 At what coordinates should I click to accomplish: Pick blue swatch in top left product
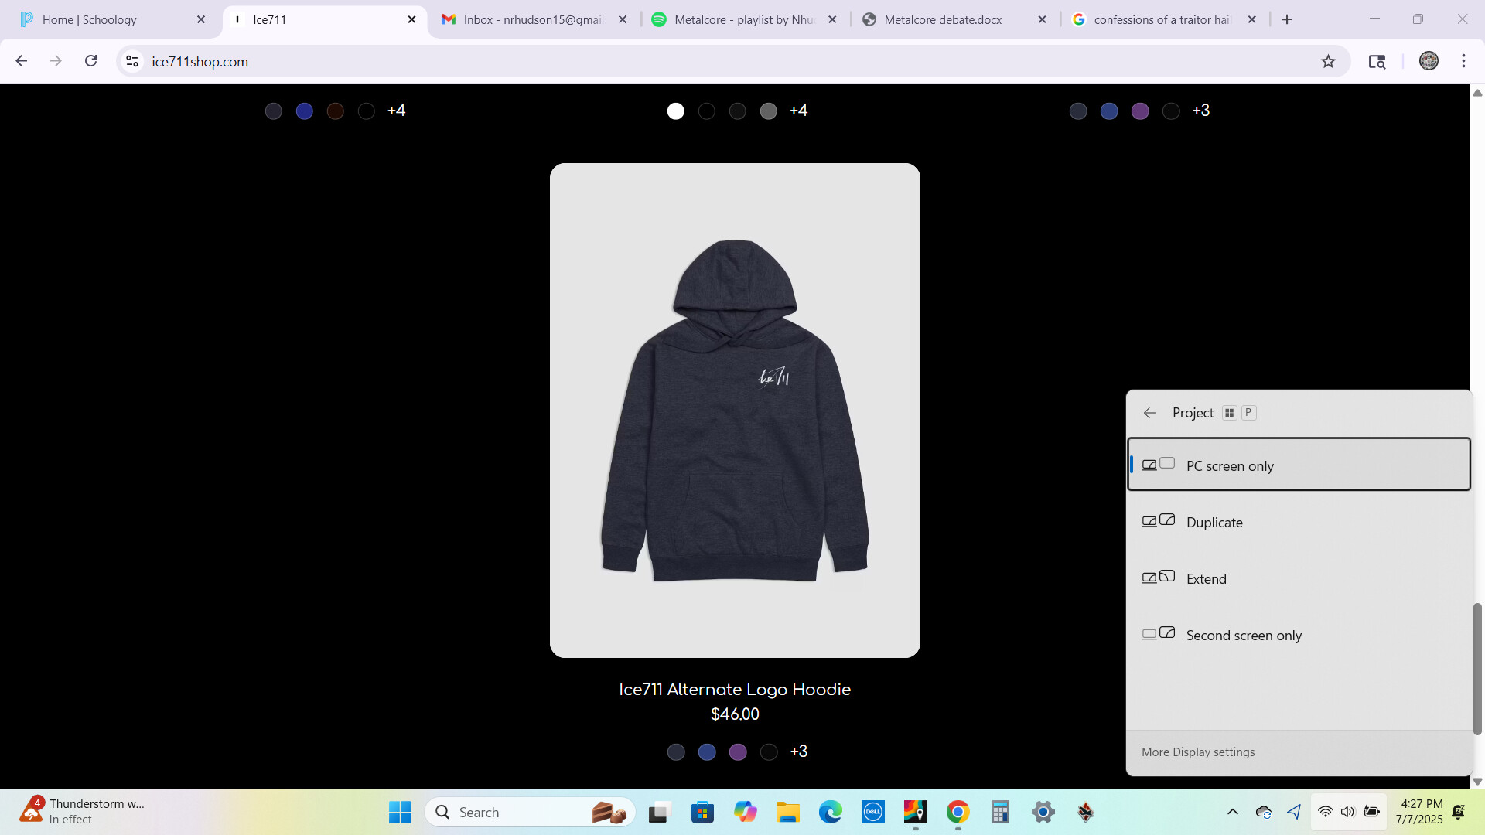305,111
